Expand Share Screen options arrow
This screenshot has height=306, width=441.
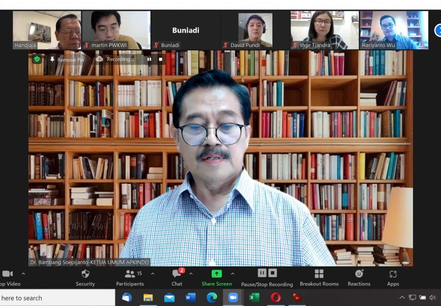pos(233,274)
